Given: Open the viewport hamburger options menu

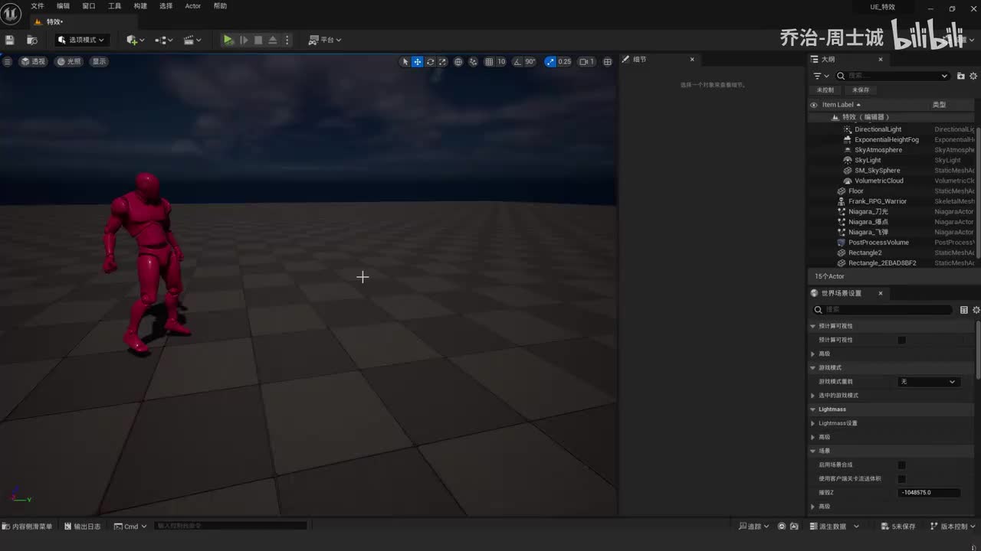Looking at the screenshot, I should click(8, 61).
